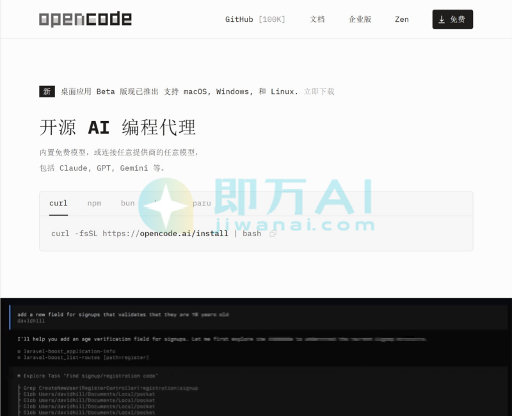Click 立即下载 to download the desktop app
The image size is (512, 416).
point(319,92)
